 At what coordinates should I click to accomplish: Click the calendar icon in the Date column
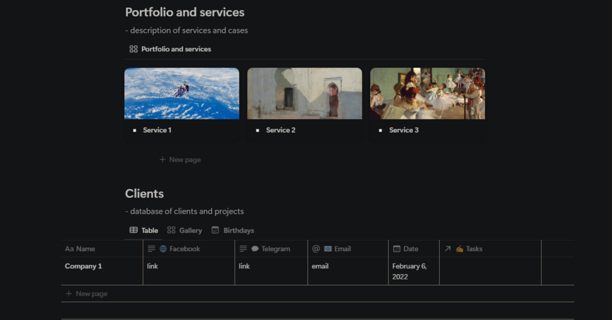pos(396,249)
